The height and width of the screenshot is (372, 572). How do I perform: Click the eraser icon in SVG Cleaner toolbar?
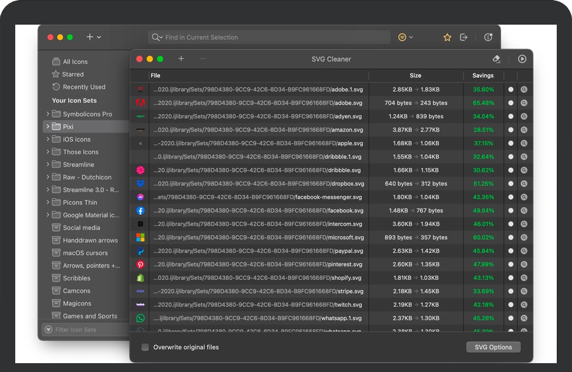tap(496, 59)
